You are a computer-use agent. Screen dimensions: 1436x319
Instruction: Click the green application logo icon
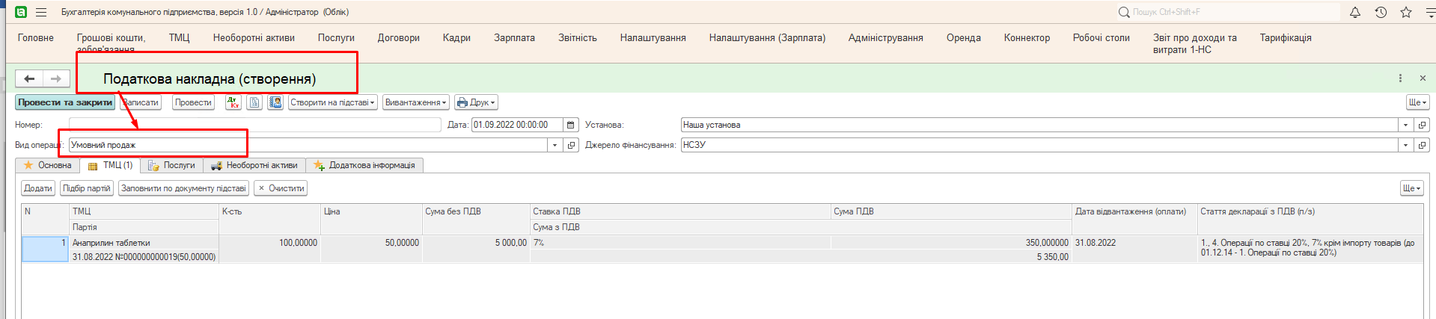[21, 12]
